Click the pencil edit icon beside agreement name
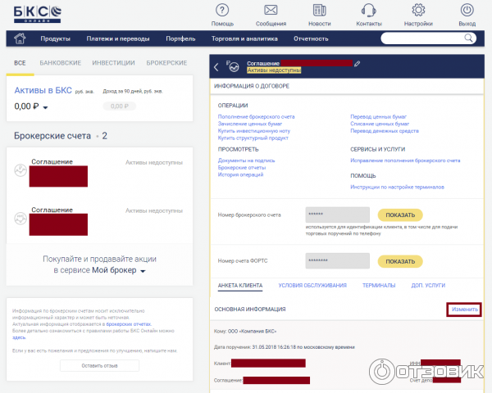Viewport: 492px width, 393px height. tap(357, 63)
